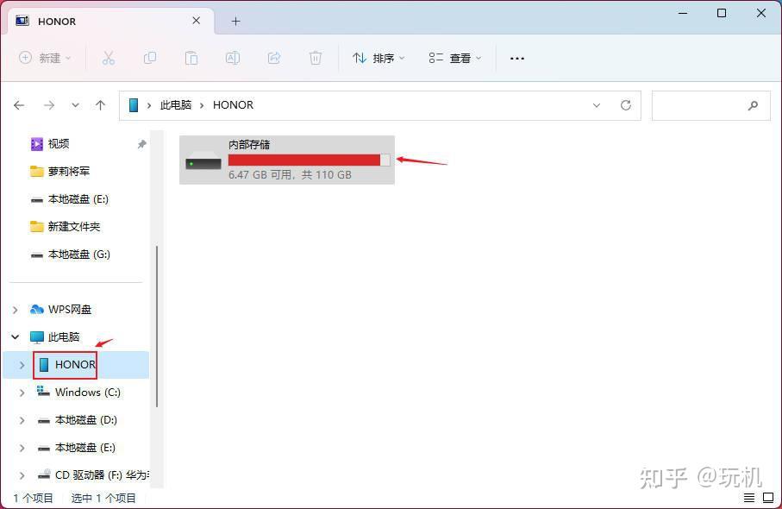
Task: Expand the Windows (C:) node
Action: 22,393
